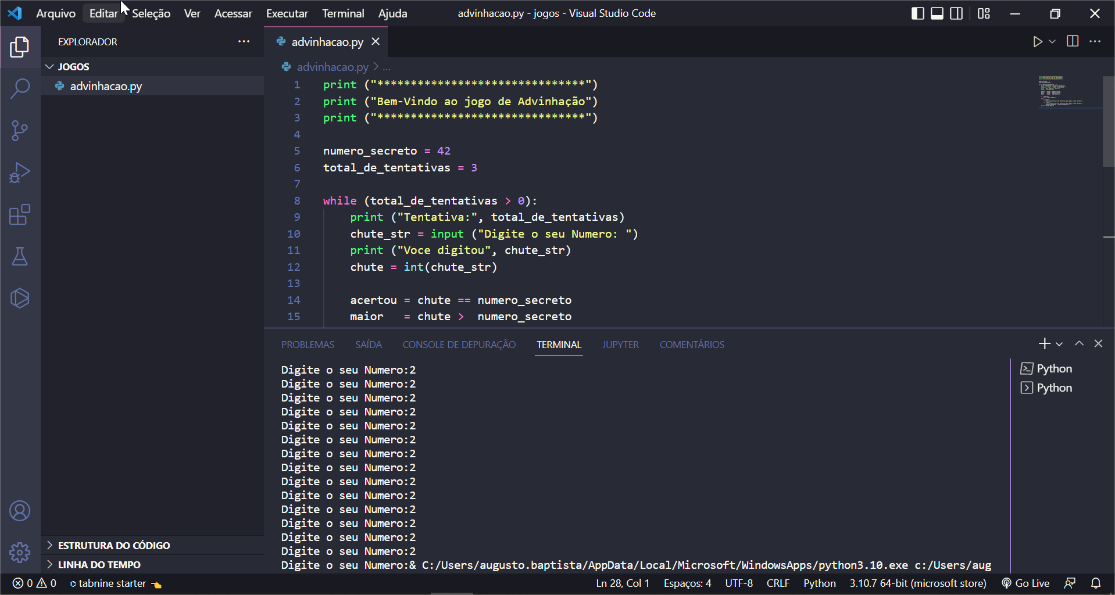Change language mode Python in status bar
The image size is (1115, 595).
[x=820, y=583]
